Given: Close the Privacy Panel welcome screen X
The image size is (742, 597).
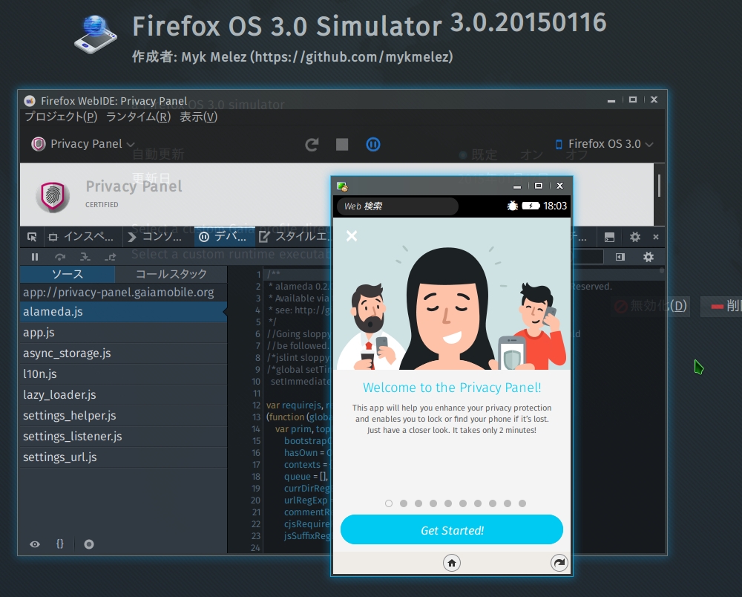Looking at the screenshot, I should click(x=352, y=236).
